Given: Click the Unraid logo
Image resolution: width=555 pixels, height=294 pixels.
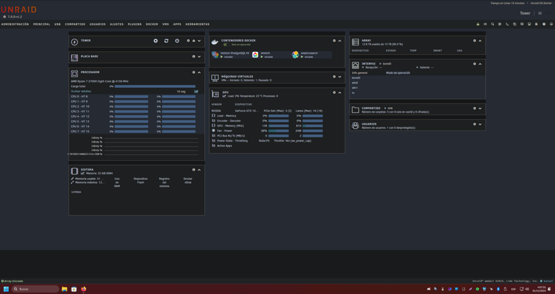Looking at the screenshot, I should pos(19,10).
